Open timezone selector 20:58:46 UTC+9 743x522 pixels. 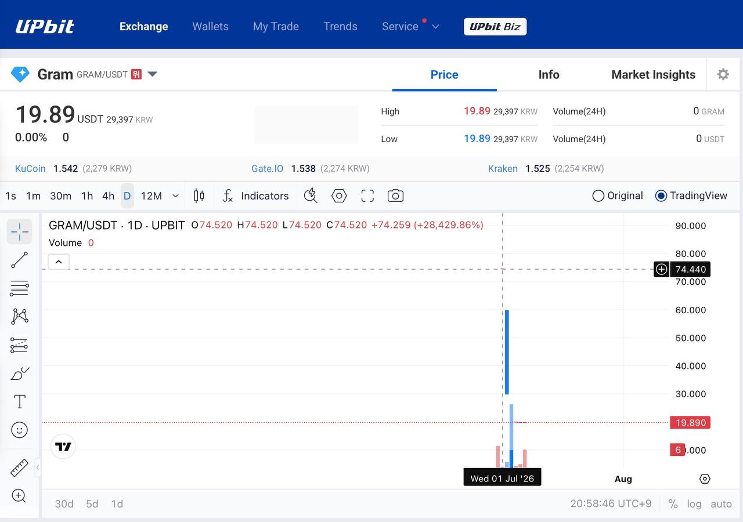tap(611, 504)
